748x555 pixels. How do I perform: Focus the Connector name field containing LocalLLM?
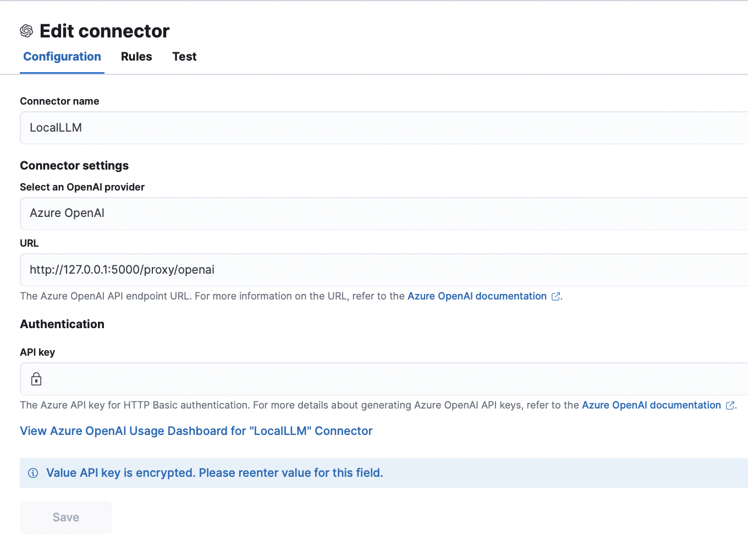click(385, 128)
